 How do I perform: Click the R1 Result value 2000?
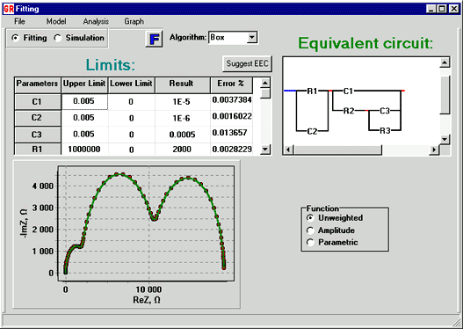(x=182, y=150)
